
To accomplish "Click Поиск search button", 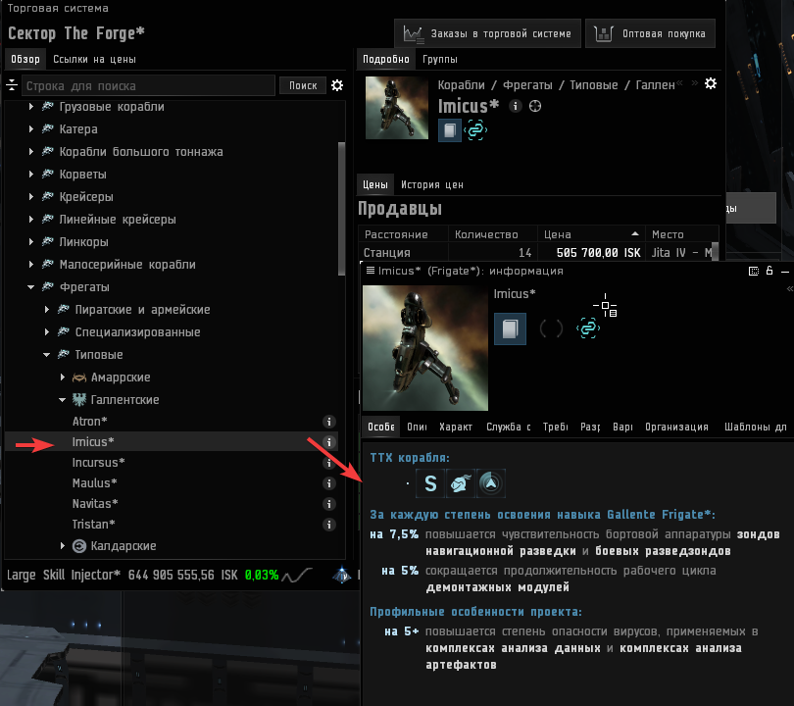I will 303,85.
